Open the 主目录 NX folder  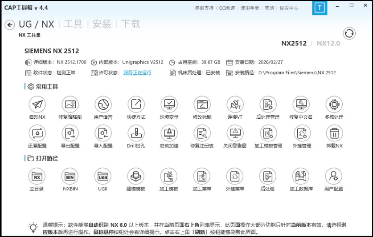click(37, 177)
